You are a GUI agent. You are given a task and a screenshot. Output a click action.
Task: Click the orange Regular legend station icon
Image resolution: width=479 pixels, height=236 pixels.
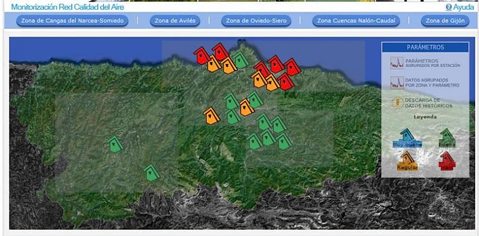(x=407, y=161)
